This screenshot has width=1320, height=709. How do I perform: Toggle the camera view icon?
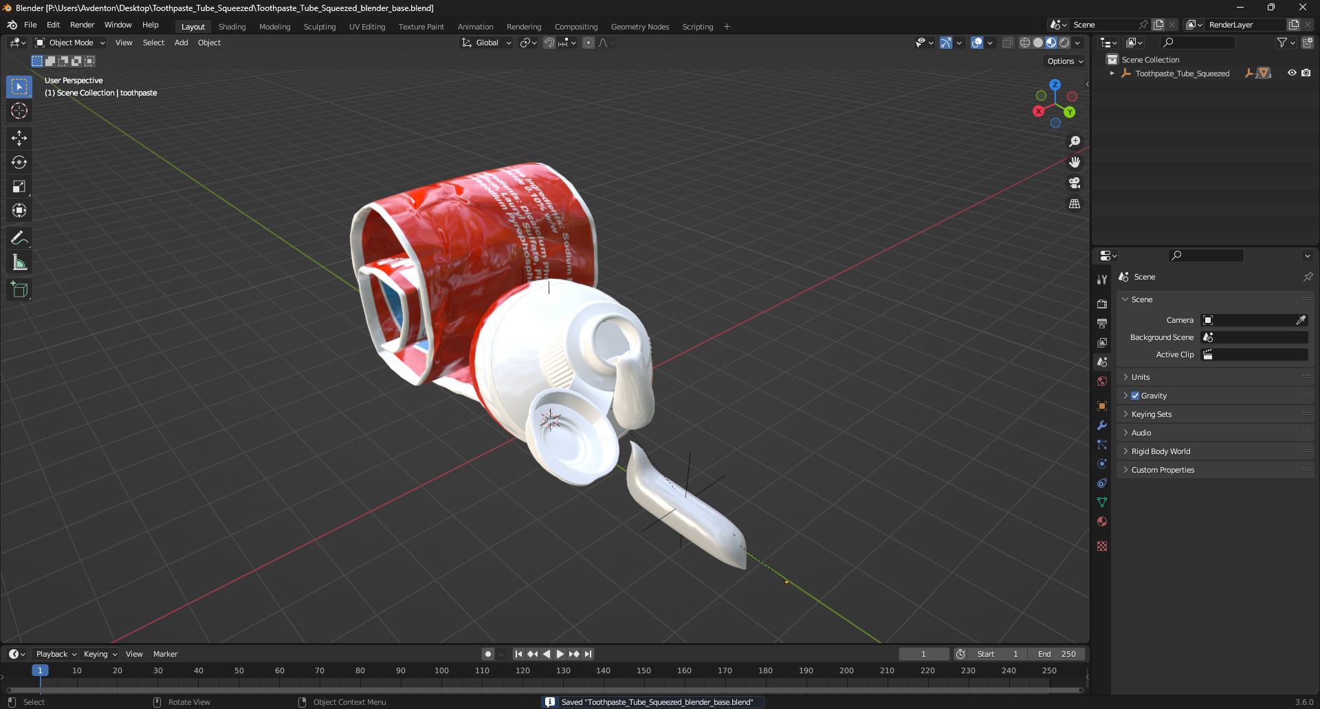[1075, 183]
